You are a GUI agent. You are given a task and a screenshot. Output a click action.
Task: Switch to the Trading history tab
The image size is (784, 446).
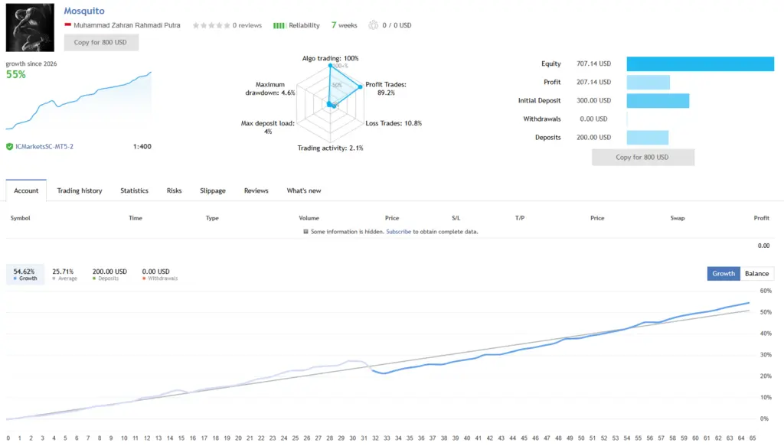(80, 190)
